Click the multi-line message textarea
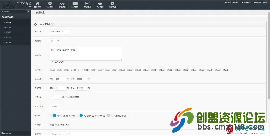Screen dimensions: 270x136 pyautogui.click(x=86, y=54)
